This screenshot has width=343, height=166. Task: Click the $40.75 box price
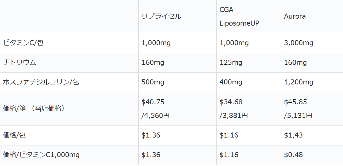153,102
